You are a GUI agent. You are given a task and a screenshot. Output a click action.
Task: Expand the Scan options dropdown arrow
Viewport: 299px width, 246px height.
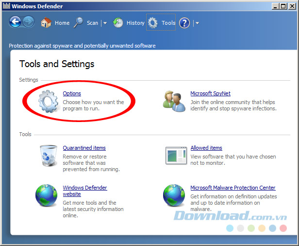click(x=105, y=23)
